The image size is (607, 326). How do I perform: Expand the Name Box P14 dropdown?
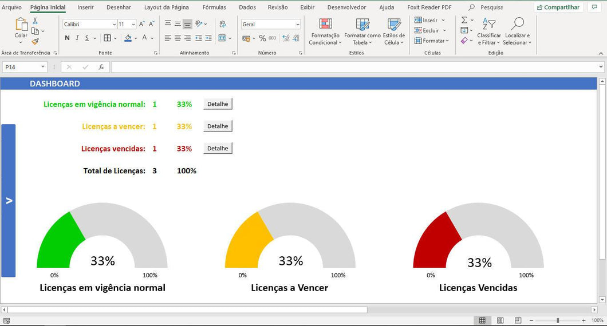[x=42, y=67]
